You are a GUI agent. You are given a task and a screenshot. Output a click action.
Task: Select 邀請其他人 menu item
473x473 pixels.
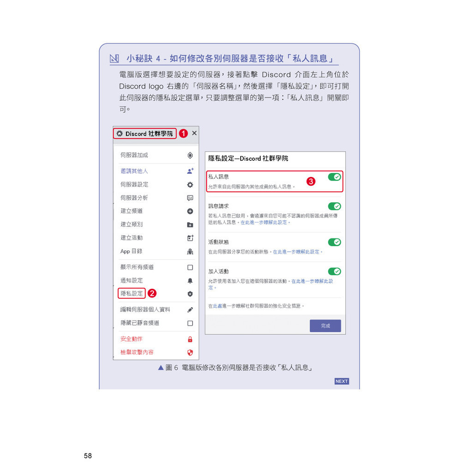click(x=156, y=171)
